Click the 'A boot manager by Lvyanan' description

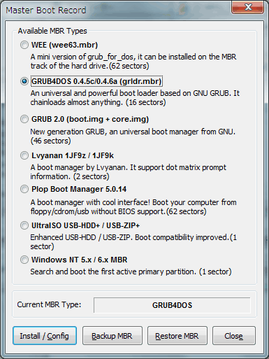click(129, 172)
